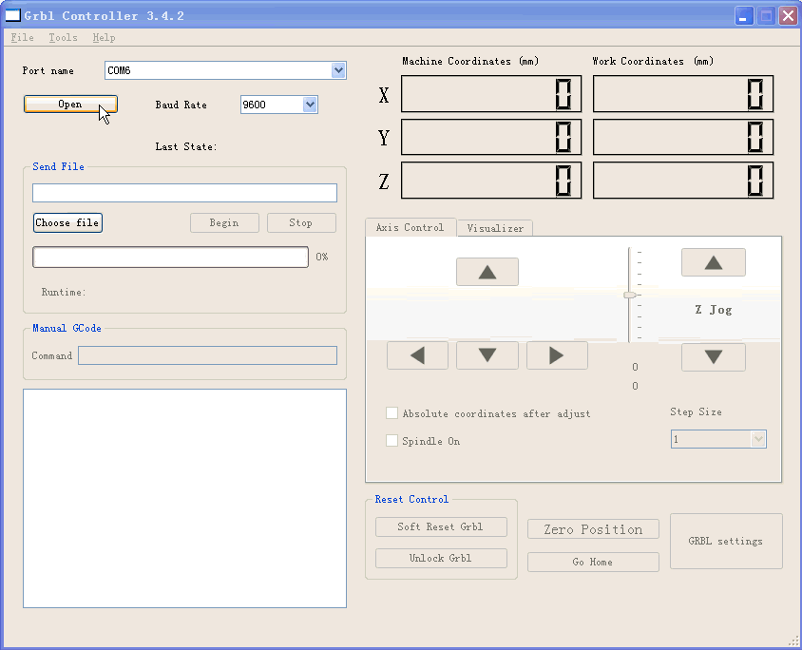The width and height of the screenshot is (802, 650).
Task: Click the Work Coordinates X display
Action: [683, 93]
